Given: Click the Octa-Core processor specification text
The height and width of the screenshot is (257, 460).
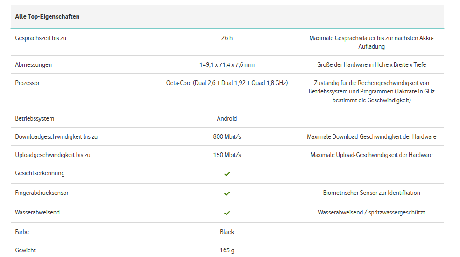Looking at the screenshot, I should [227, 83].
